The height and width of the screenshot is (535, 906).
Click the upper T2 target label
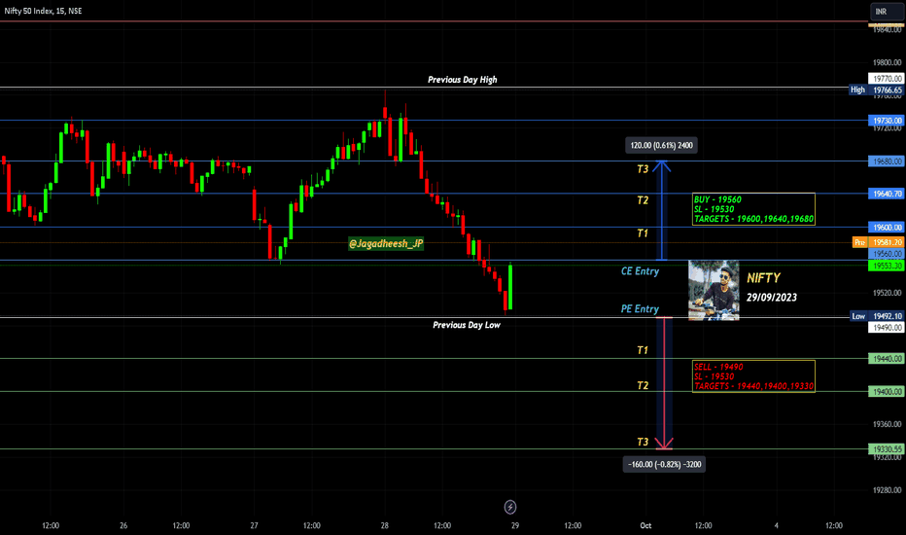[643, 200]
